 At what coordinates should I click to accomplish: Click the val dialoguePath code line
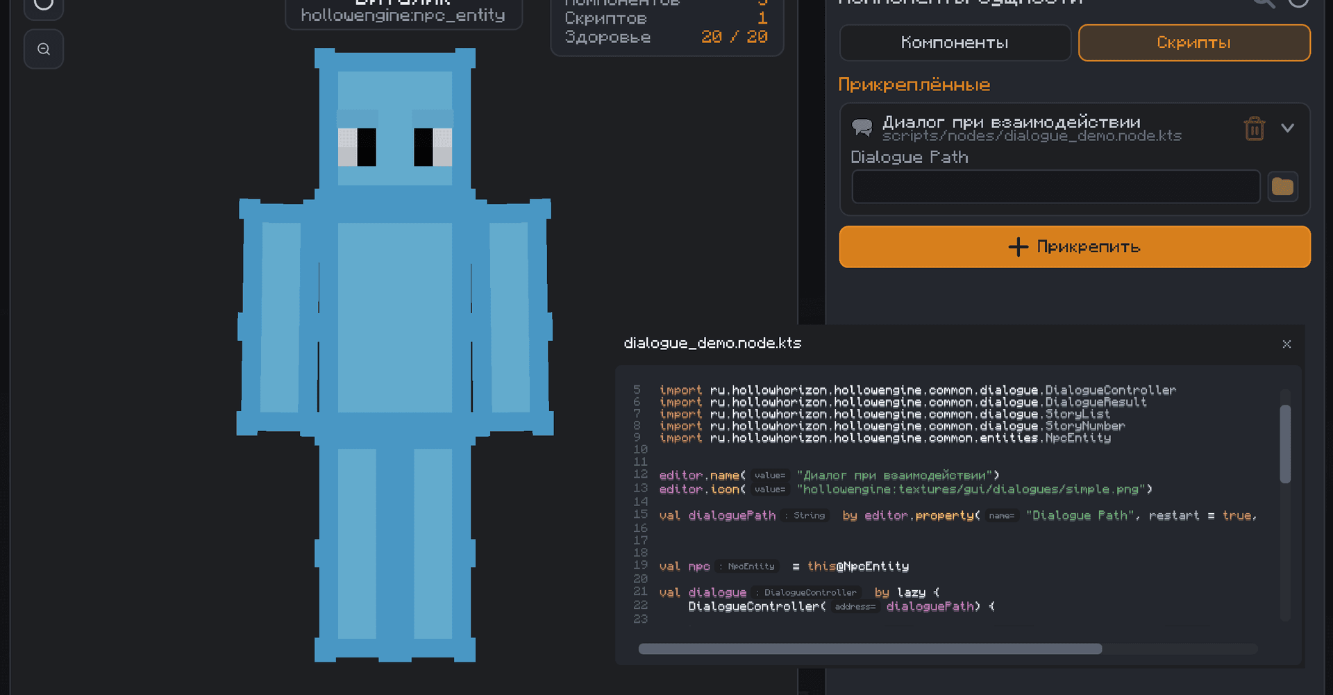pos(958,515)
